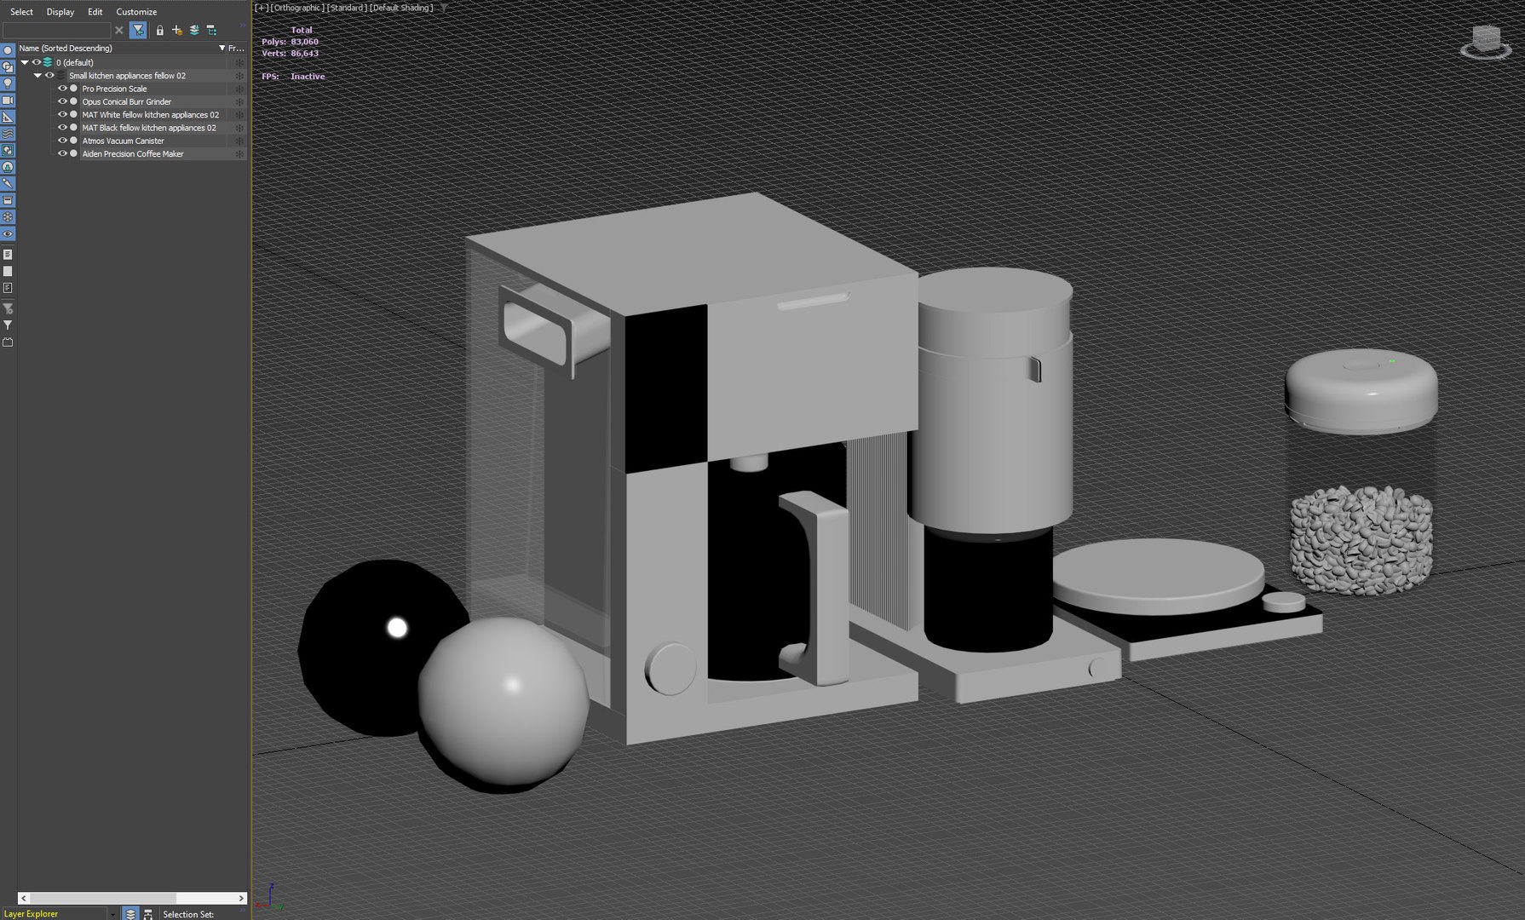Hide the Opus Conical Burr Grinder object

click(62, 101)
